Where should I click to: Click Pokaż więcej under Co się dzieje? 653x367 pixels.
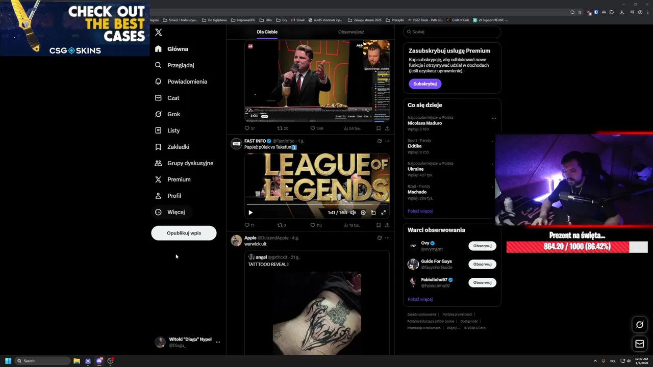tap(420, 211)
